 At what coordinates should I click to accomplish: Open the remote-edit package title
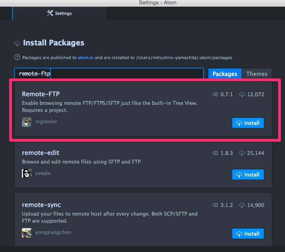point(41,153)
